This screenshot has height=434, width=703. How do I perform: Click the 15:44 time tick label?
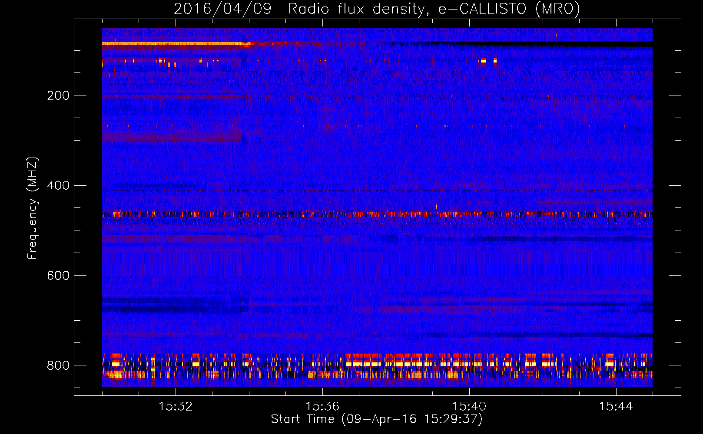point(616,407)
